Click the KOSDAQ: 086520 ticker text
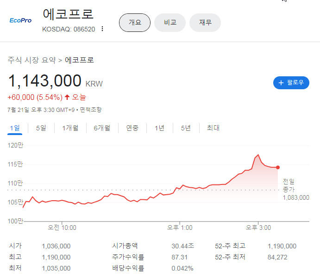The width and height of the screenshot is (320, 277). click(69, 29)
